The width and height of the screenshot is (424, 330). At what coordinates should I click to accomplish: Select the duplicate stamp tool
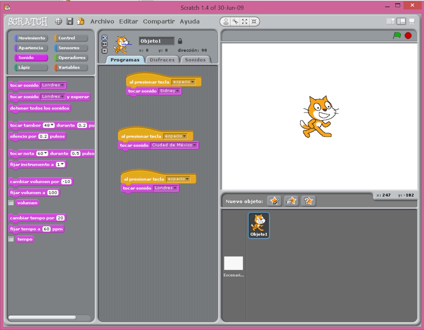click(226, 22)
